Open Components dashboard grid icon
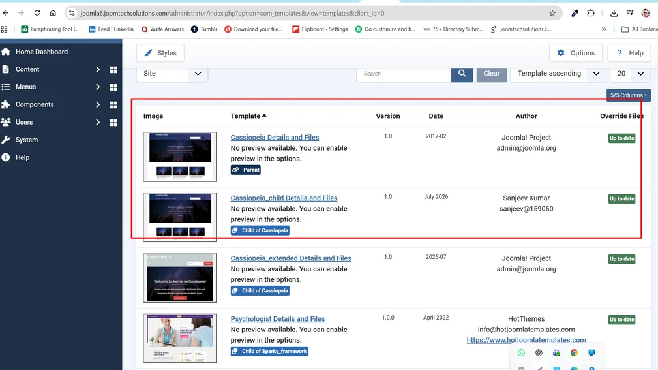The height and width of the screenshot is (370, 658). pos(113,105)
